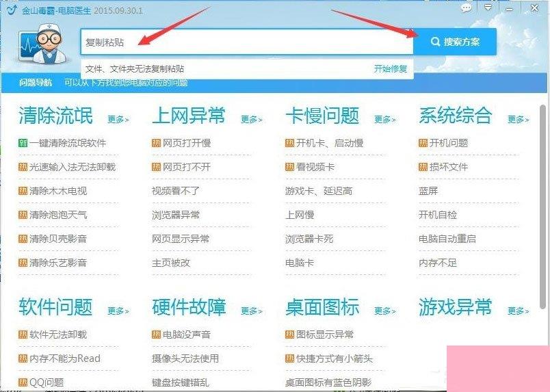Open the 一键清除流氓软件 link
550x392 pixels.
(68, 143)
